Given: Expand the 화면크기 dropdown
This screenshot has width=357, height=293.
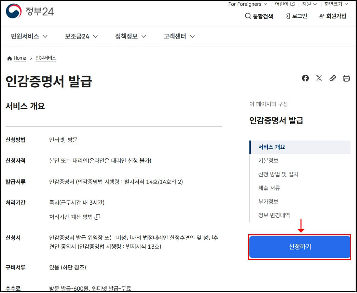Looking at the screenshot, I should coord(335,4).
